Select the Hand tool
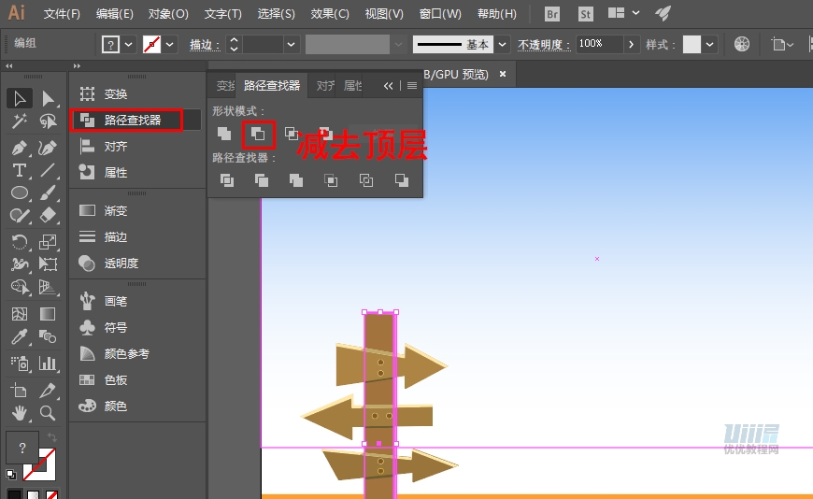Viewport: 813px width, 499px height. click(20, 413)
